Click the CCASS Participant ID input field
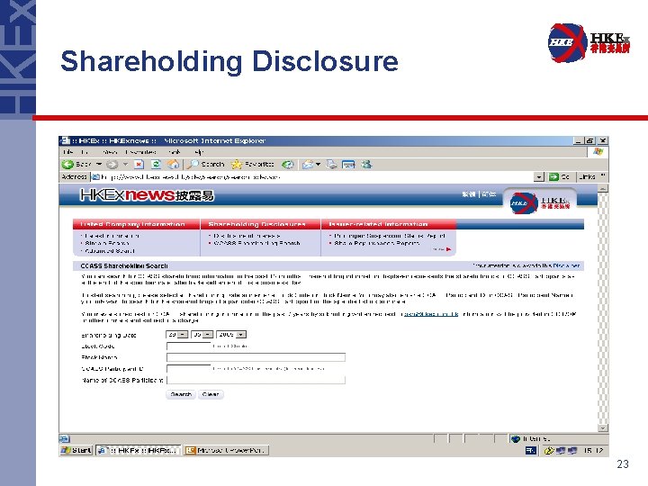This screenshot has width=648, height=486. pos(188,369)
